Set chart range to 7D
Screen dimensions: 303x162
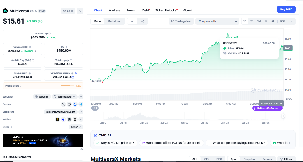252,21
